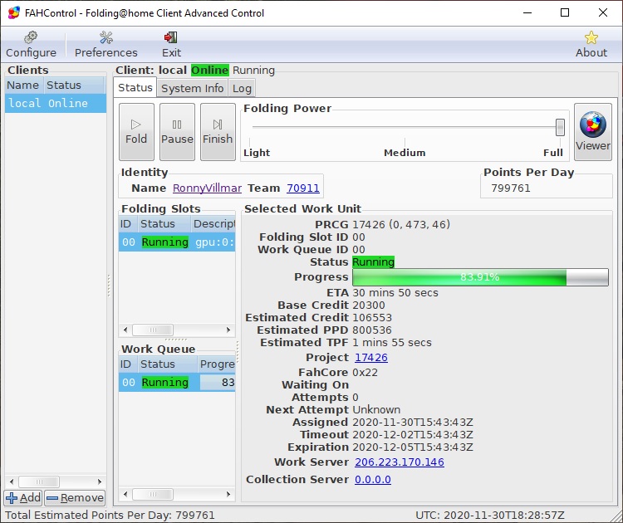Select the local client row
The image size is (623, 523).
pos(56,103)
